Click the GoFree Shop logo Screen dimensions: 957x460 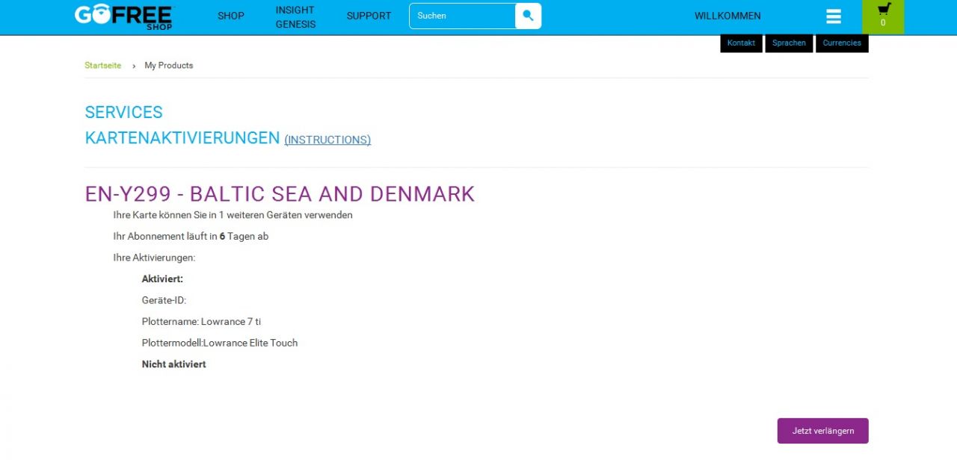[123, 16]
